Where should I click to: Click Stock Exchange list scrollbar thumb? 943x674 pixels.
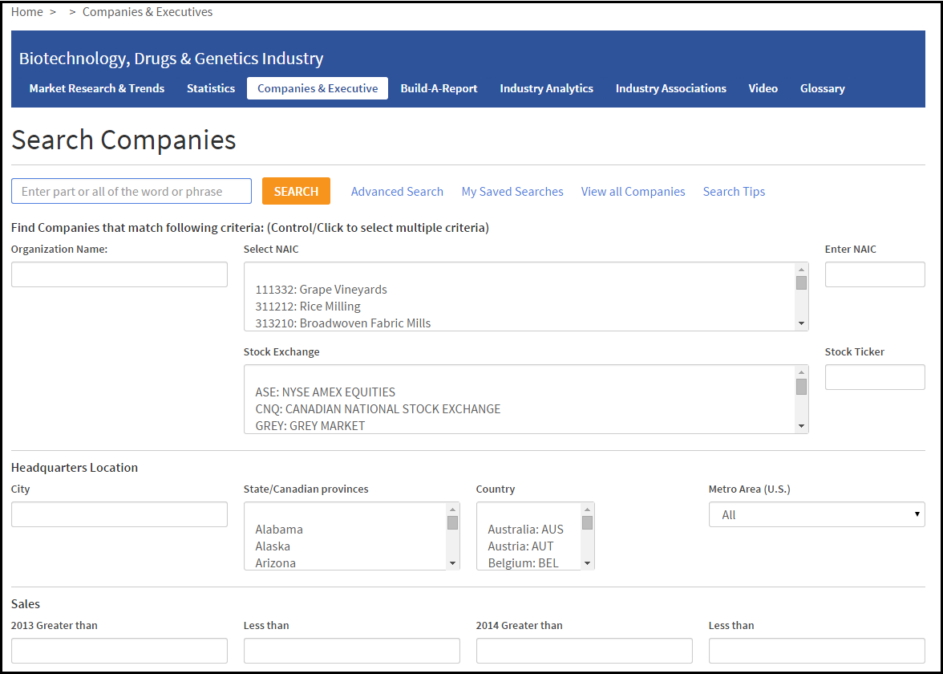pos(801,387)
